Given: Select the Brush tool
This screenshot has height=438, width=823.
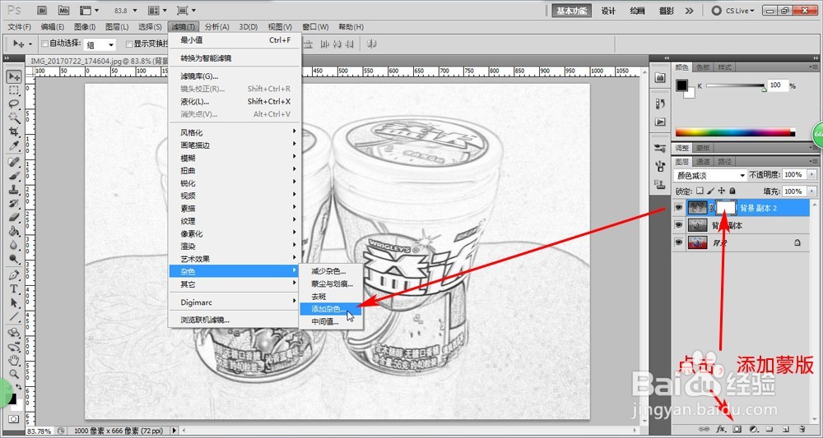Looking at the screenshot, I should [14, 176].
